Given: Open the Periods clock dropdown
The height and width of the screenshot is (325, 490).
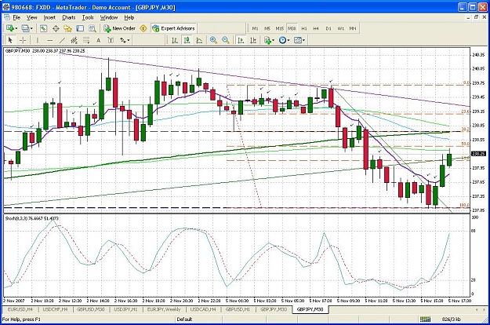Looking at the screenshot, I should [x=284, y=40].
